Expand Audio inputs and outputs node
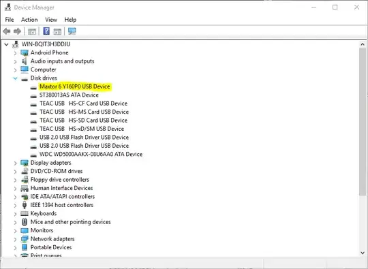Screen dimensions: 368x269 [x=15, y=62]
